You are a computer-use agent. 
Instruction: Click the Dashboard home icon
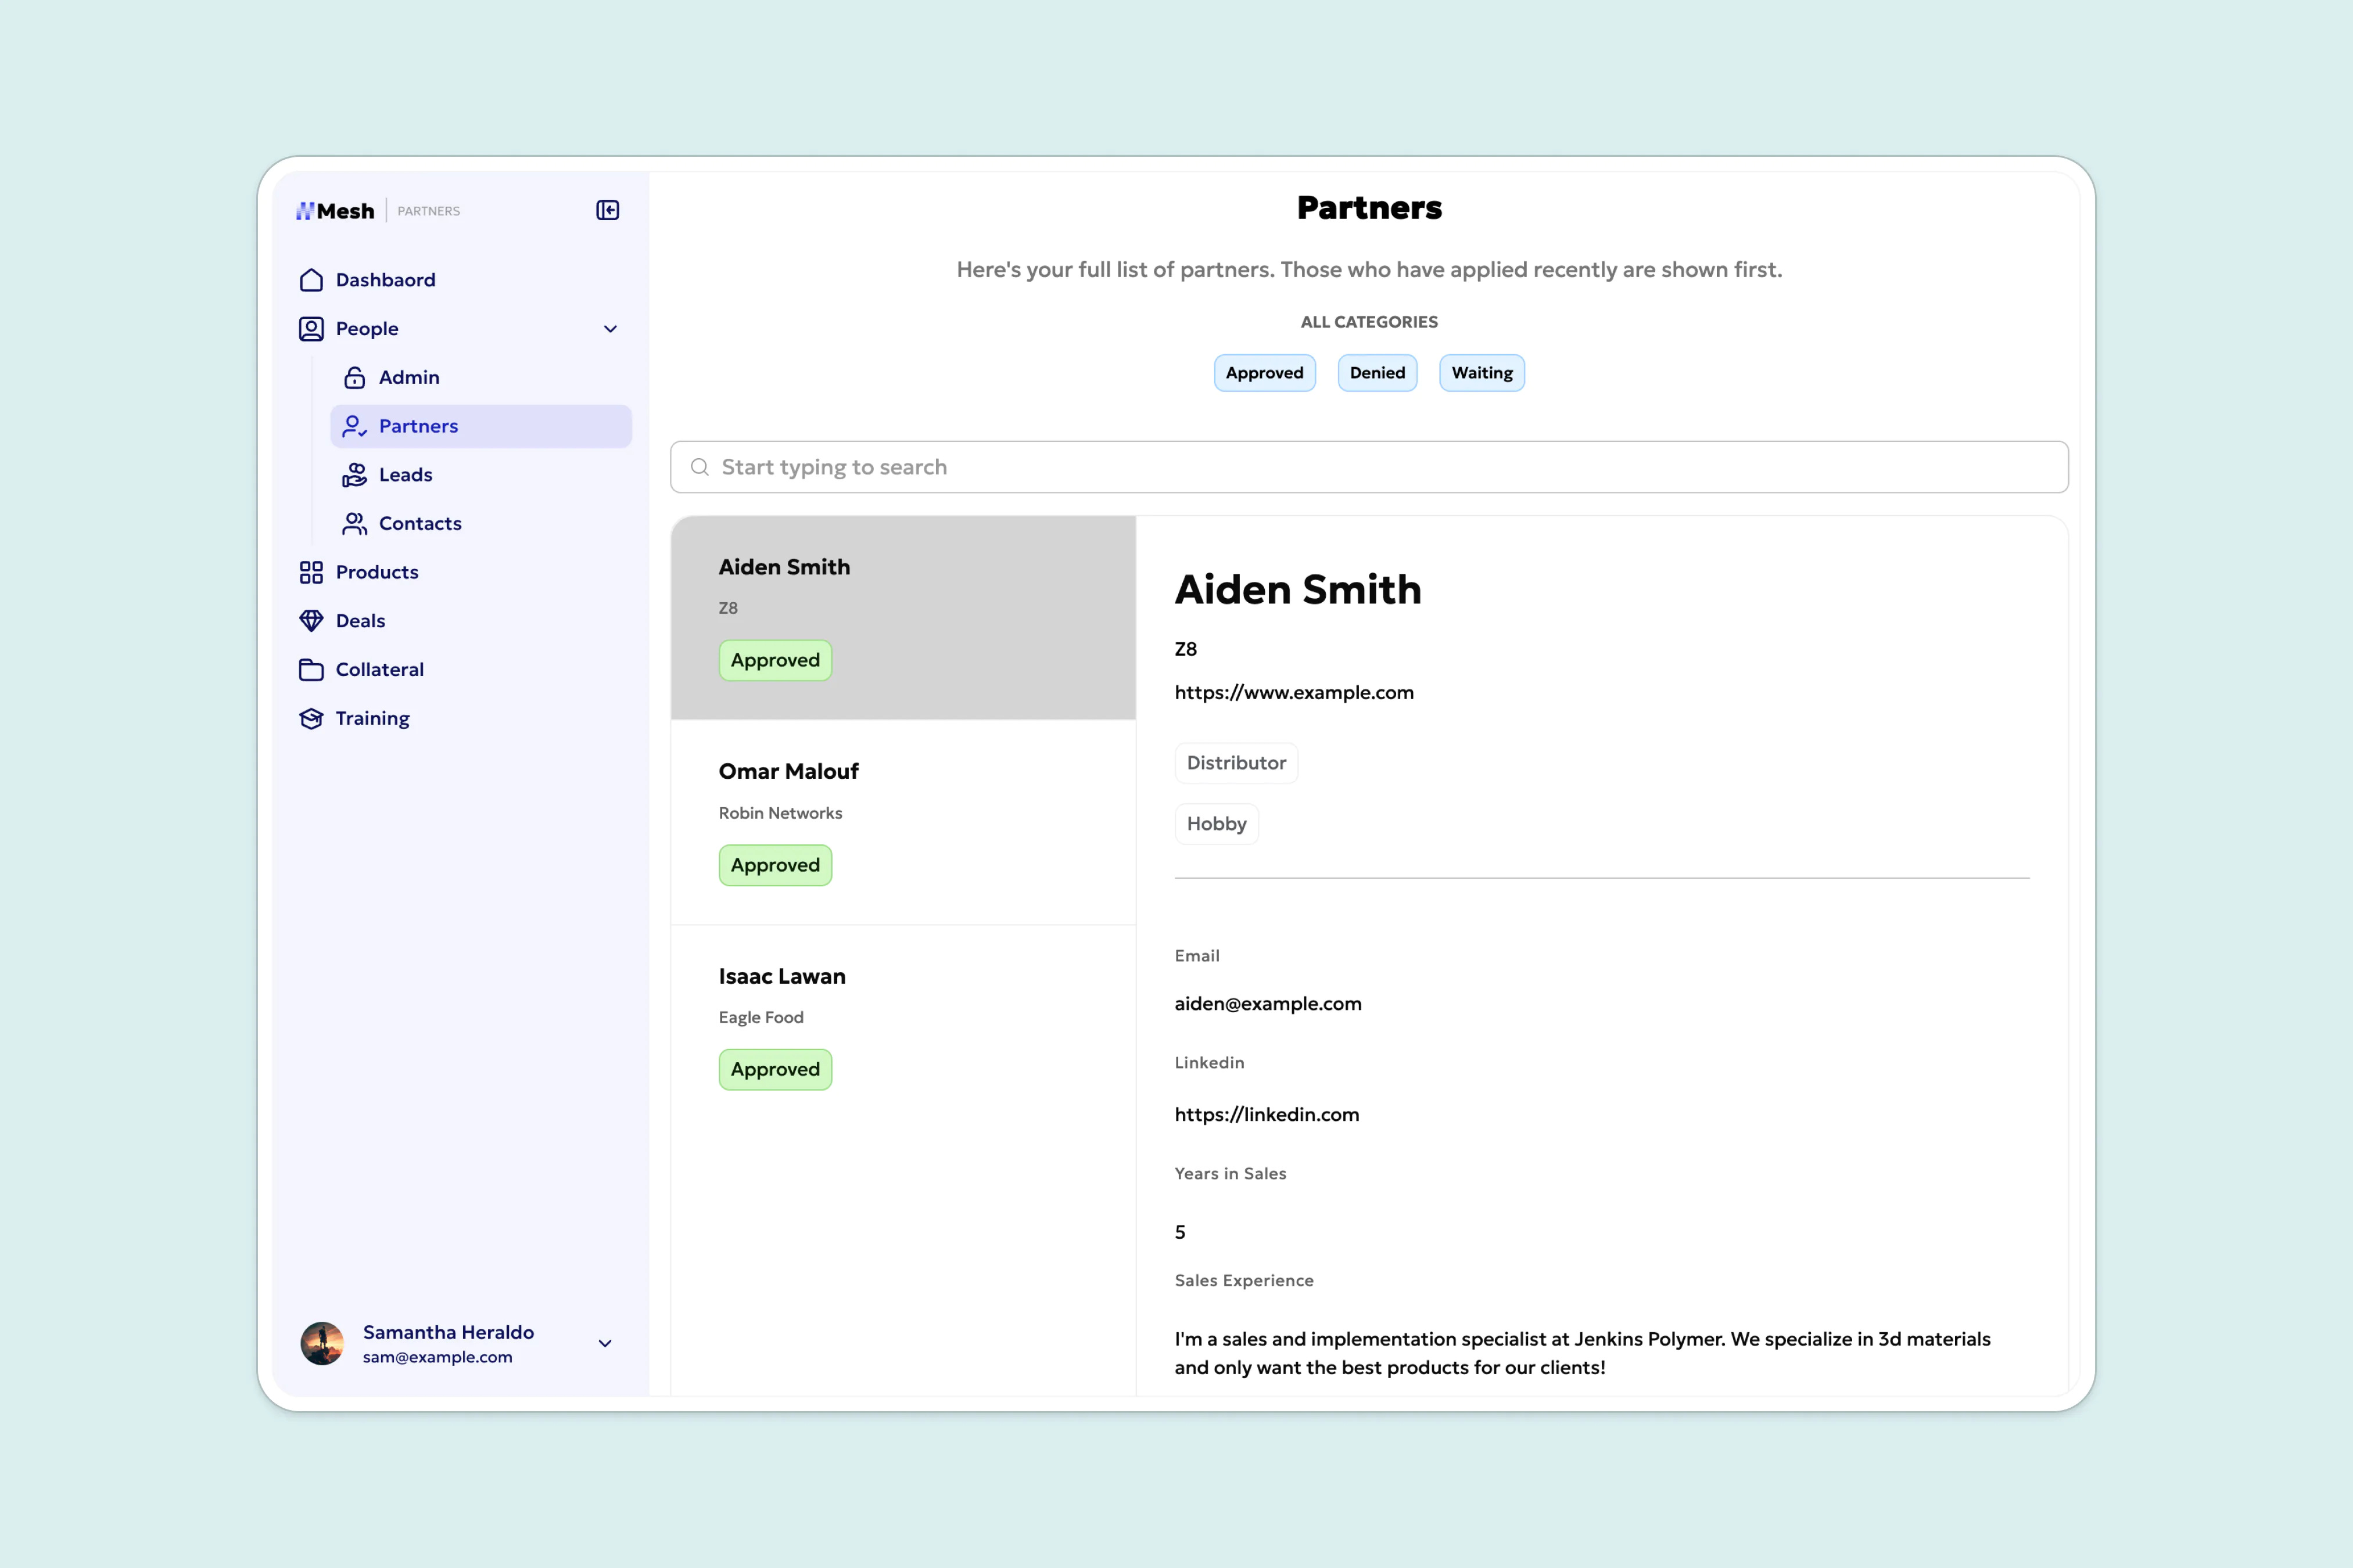pyautogui.click(x=311, y=280)
